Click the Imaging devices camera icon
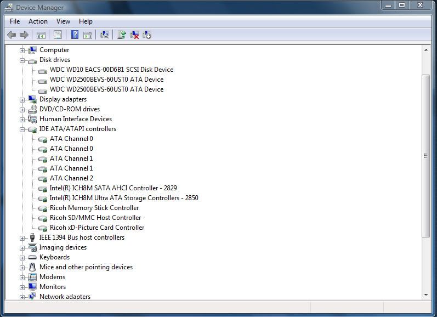Image resolution: width=437 pixels, height=317 pixels. click(x=32, y=247)
